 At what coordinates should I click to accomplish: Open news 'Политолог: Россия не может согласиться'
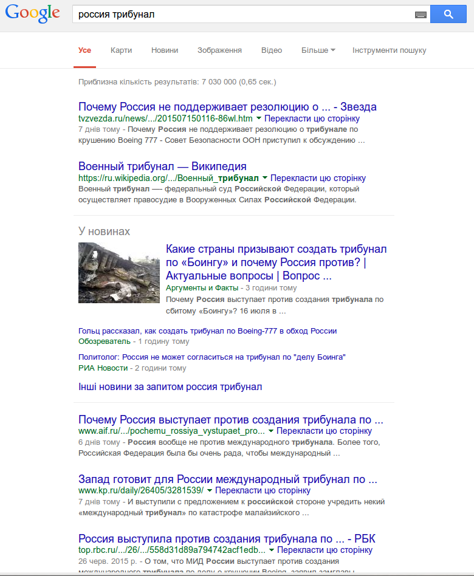[212, 357]
